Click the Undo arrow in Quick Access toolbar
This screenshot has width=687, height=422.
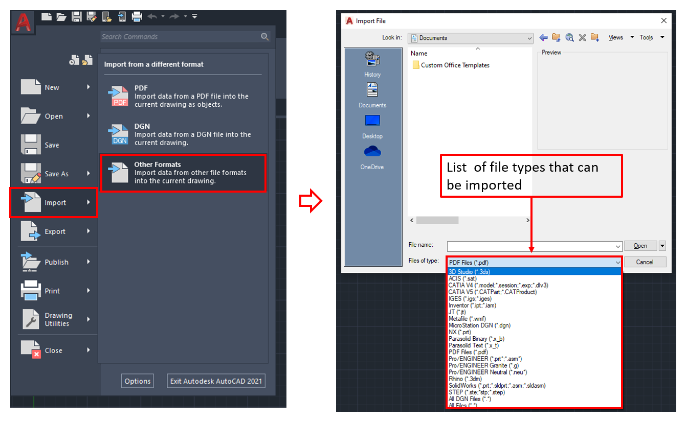point(152,16)
